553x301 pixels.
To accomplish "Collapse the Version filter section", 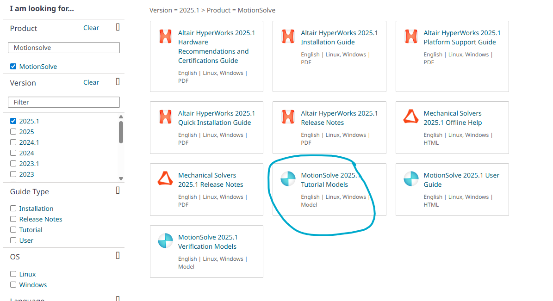I will pyautogui.click(x=118, y=82).
